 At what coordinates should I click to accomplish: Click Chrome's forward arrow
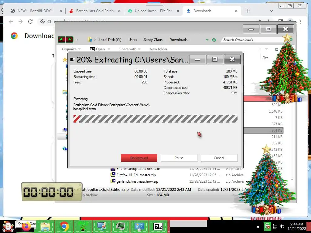click(21, 22)
